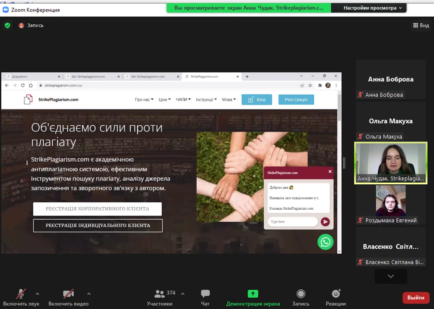Click the Вхід login button

[x=257, y=100]
